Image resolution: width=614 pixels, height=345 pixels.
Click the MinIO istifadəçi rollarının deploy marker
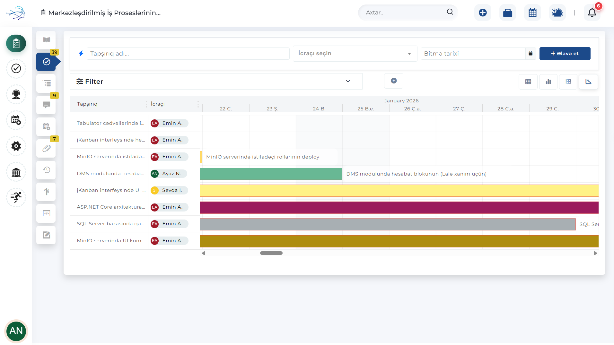click(x=201, y=157)
